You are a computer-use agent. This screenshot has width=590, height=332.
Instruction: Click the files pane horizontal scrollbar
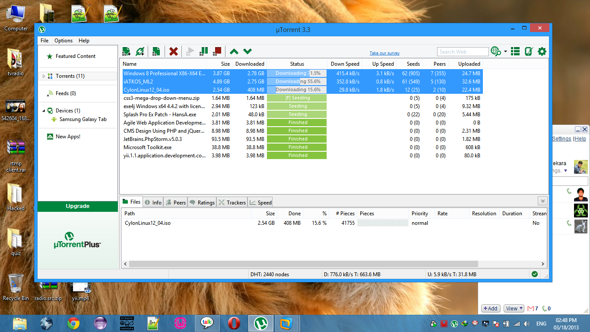point(303,264)
